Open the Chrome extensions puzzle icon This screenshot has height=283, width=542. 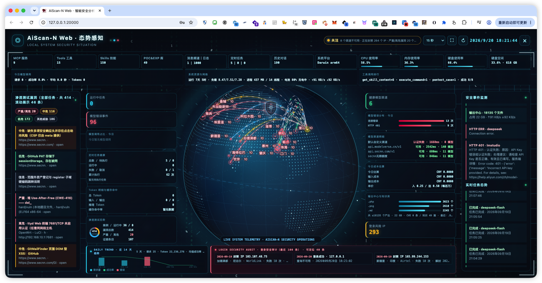(x=464, y=22)
